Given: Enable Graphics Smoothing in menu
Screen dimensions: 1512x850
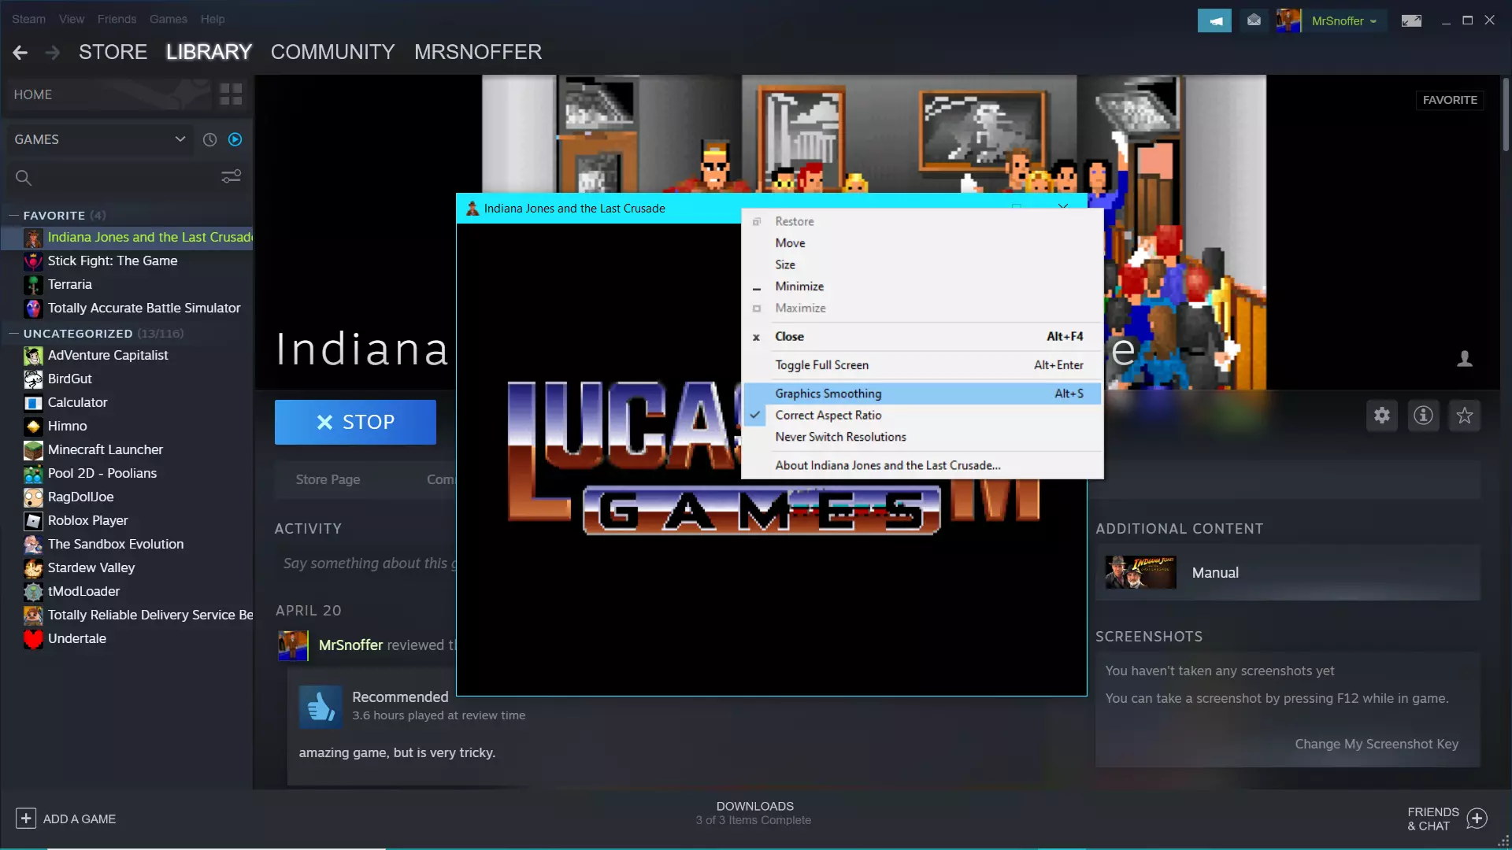Looking at the screenshot, I should coord(828,394).
